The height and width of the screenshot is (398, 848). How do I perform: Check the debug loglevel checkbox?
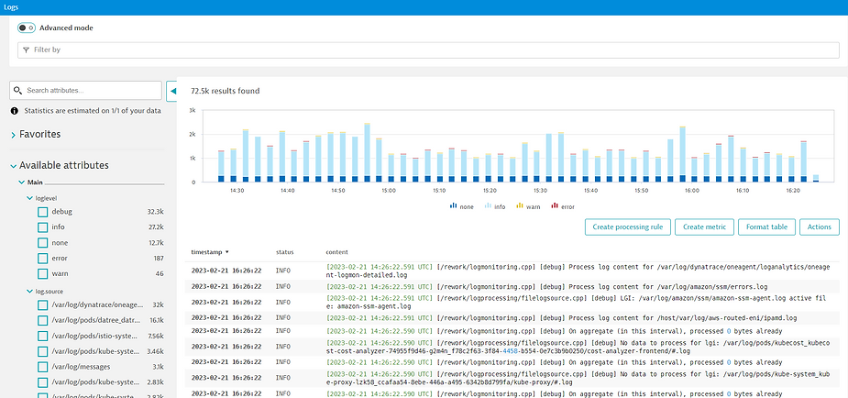click(43, 212)
